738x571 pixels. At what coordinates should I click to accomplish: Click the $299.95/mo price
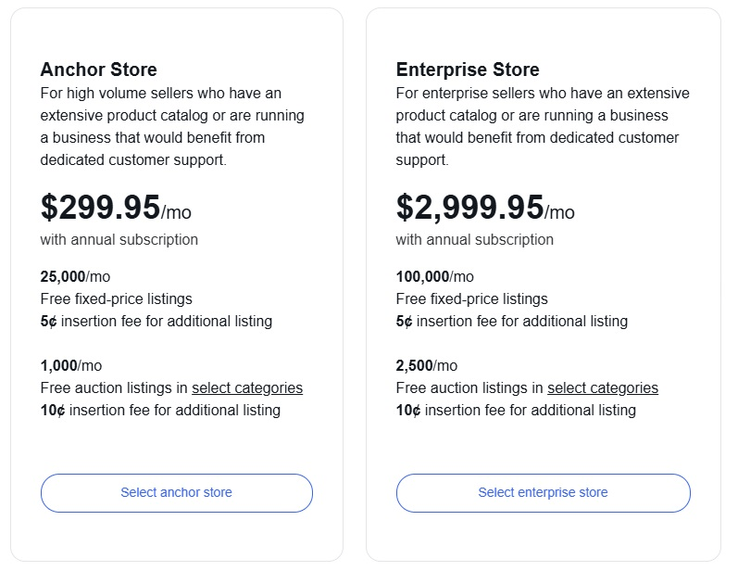pyautogui.click(x=116, y=208)
